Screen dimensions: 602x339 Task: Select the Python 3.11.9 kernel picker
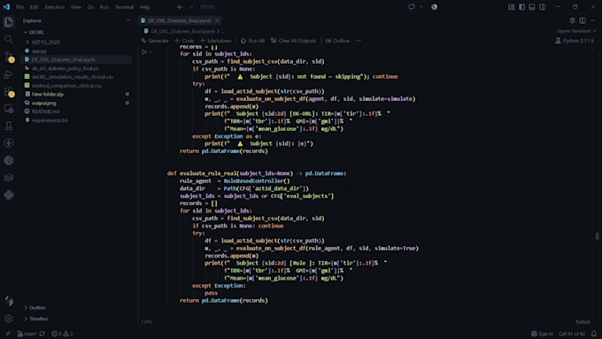(575, 41)
